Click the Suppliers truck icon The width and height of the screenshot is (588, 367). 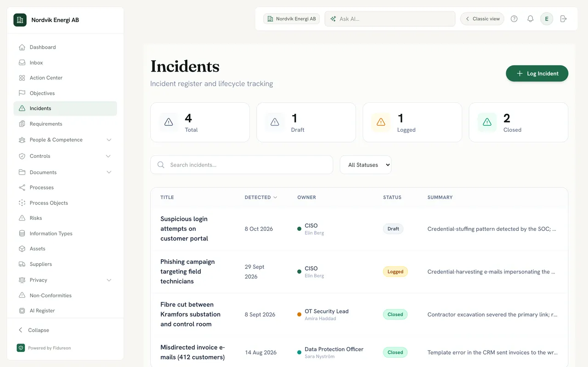coord(22,264)
